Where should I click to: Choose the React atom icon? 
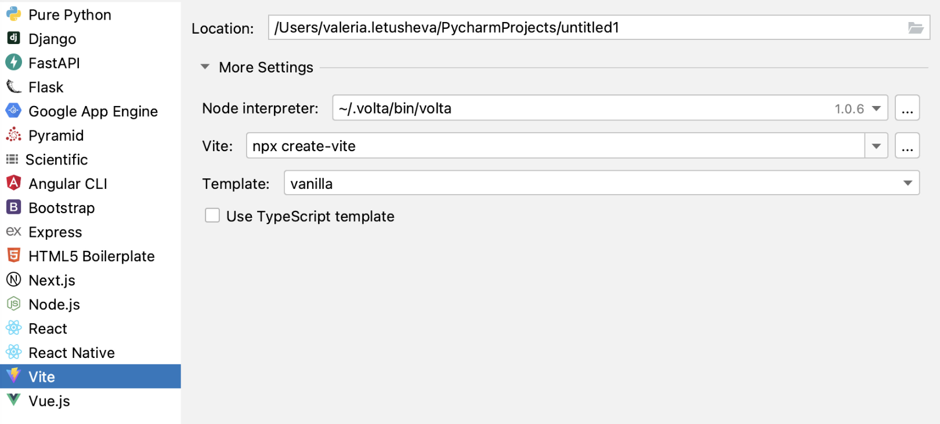pos(13,328)
